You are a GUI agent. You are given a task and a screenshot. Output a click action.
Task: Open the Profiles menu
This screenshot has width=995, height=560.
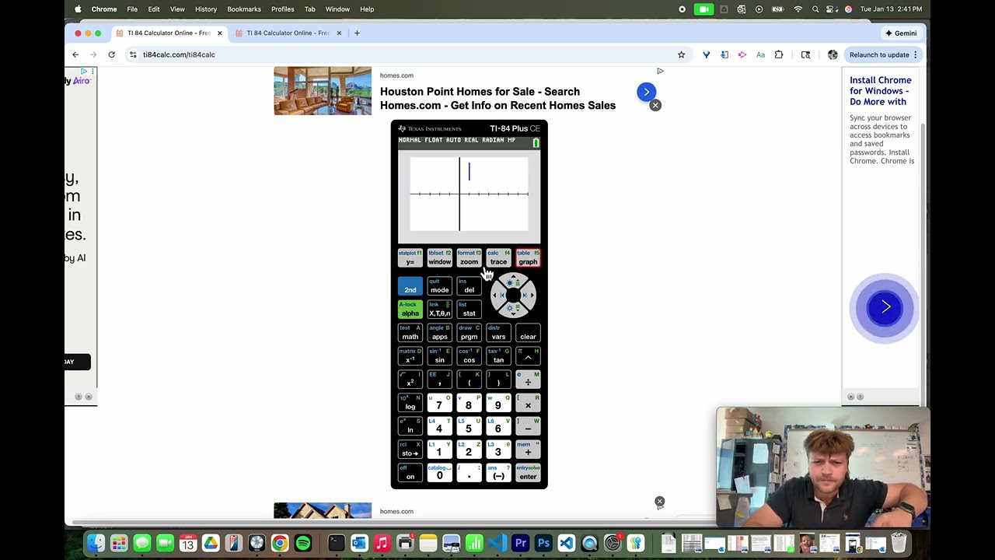282,9
